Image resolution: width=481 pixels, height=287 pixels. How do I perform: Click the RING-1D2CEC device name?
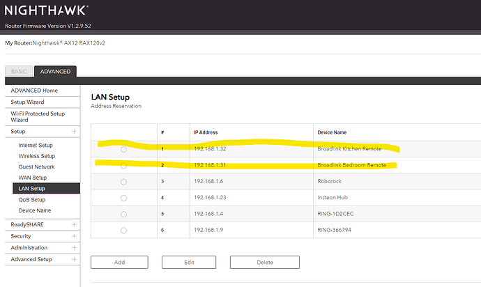(335, 214)
